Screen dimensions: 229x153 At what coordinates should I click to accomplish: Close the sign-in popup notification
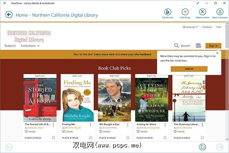[217, 53]
